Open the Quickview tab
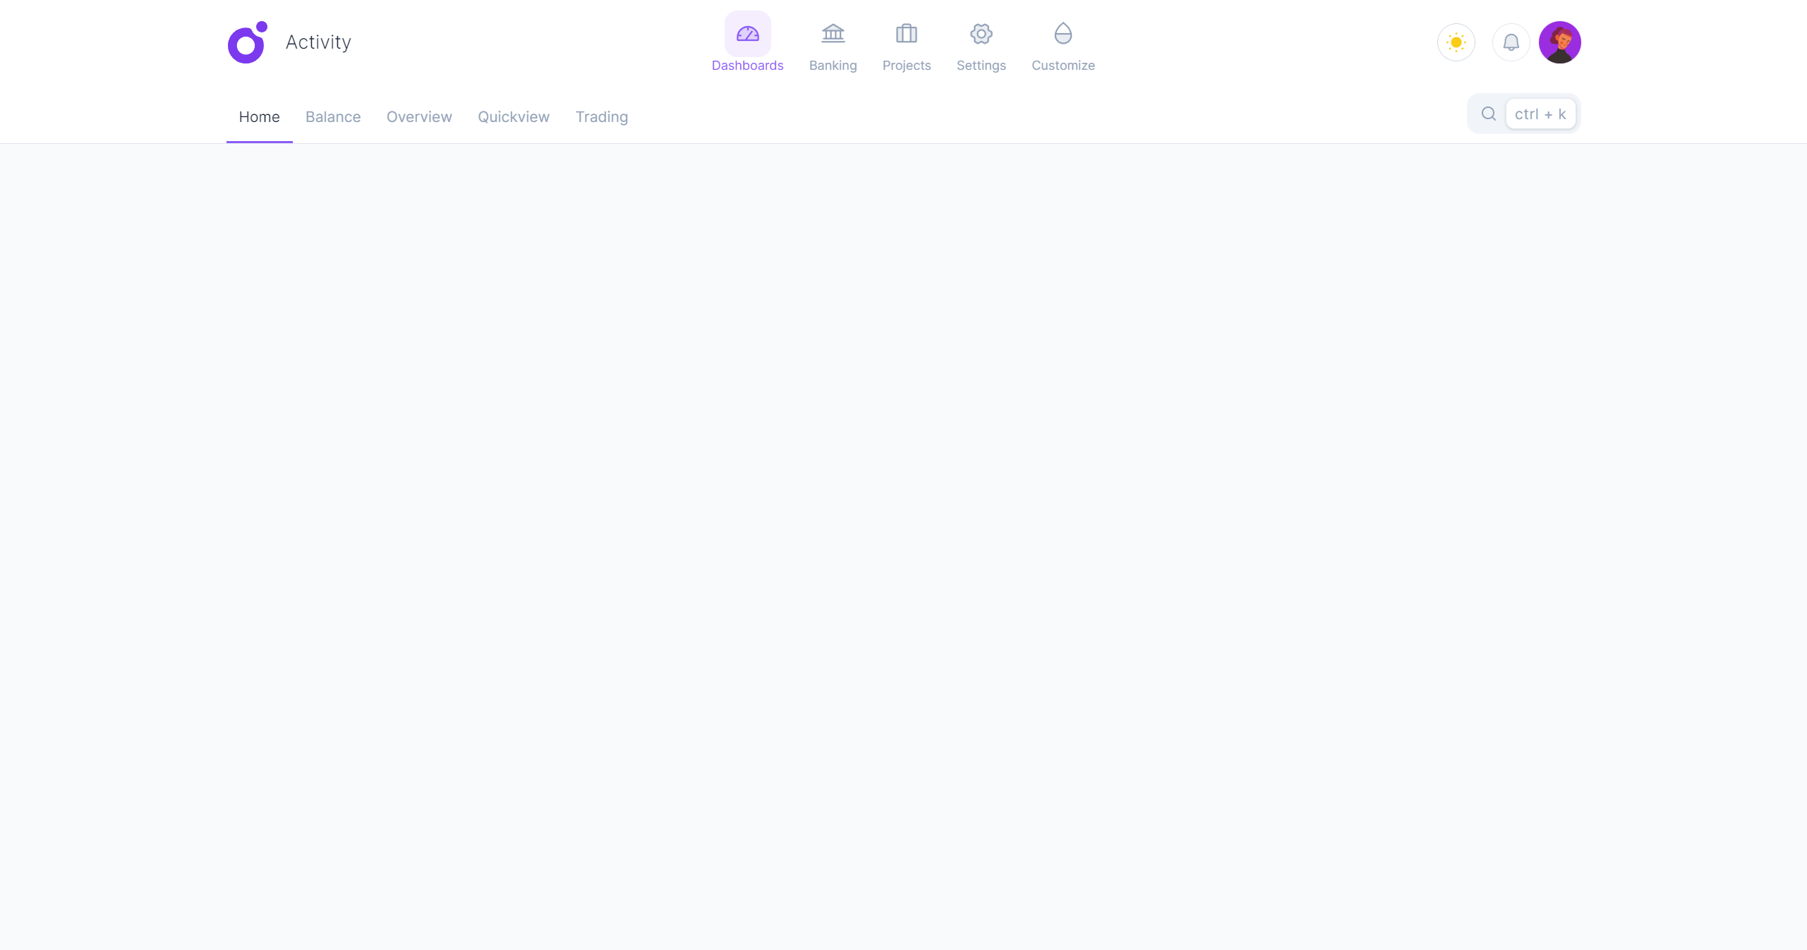Screen dimensions: 1807x950 click(513, 117)
